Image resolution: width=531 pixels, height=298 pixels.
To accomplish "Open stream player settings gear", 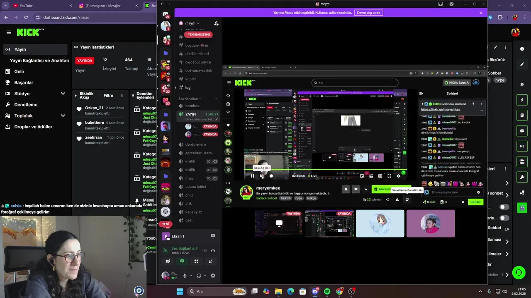I will pos(398,176).
